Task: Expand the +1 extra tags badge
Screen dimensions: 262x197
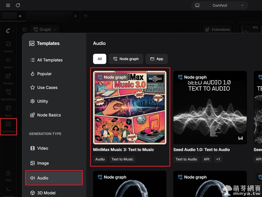Action: (218, 159)
